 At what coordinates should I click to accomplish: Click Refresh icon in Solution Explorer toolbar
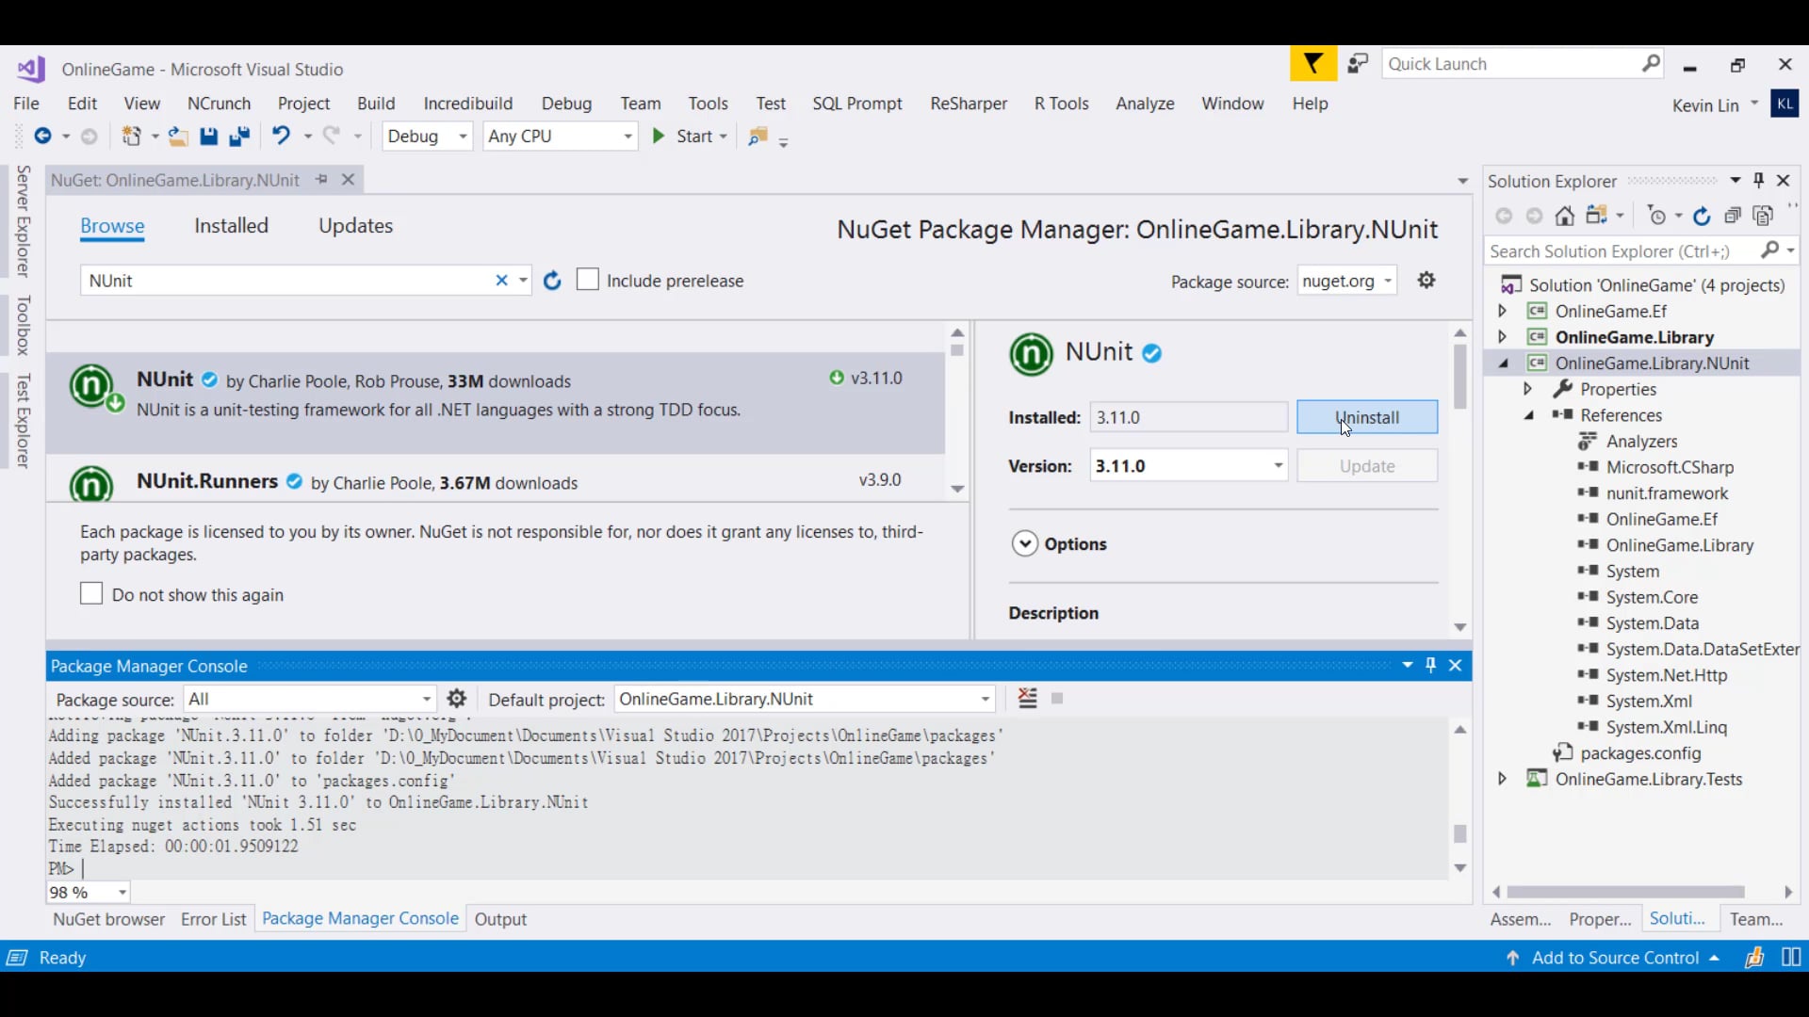click(x=1702, y=217)
